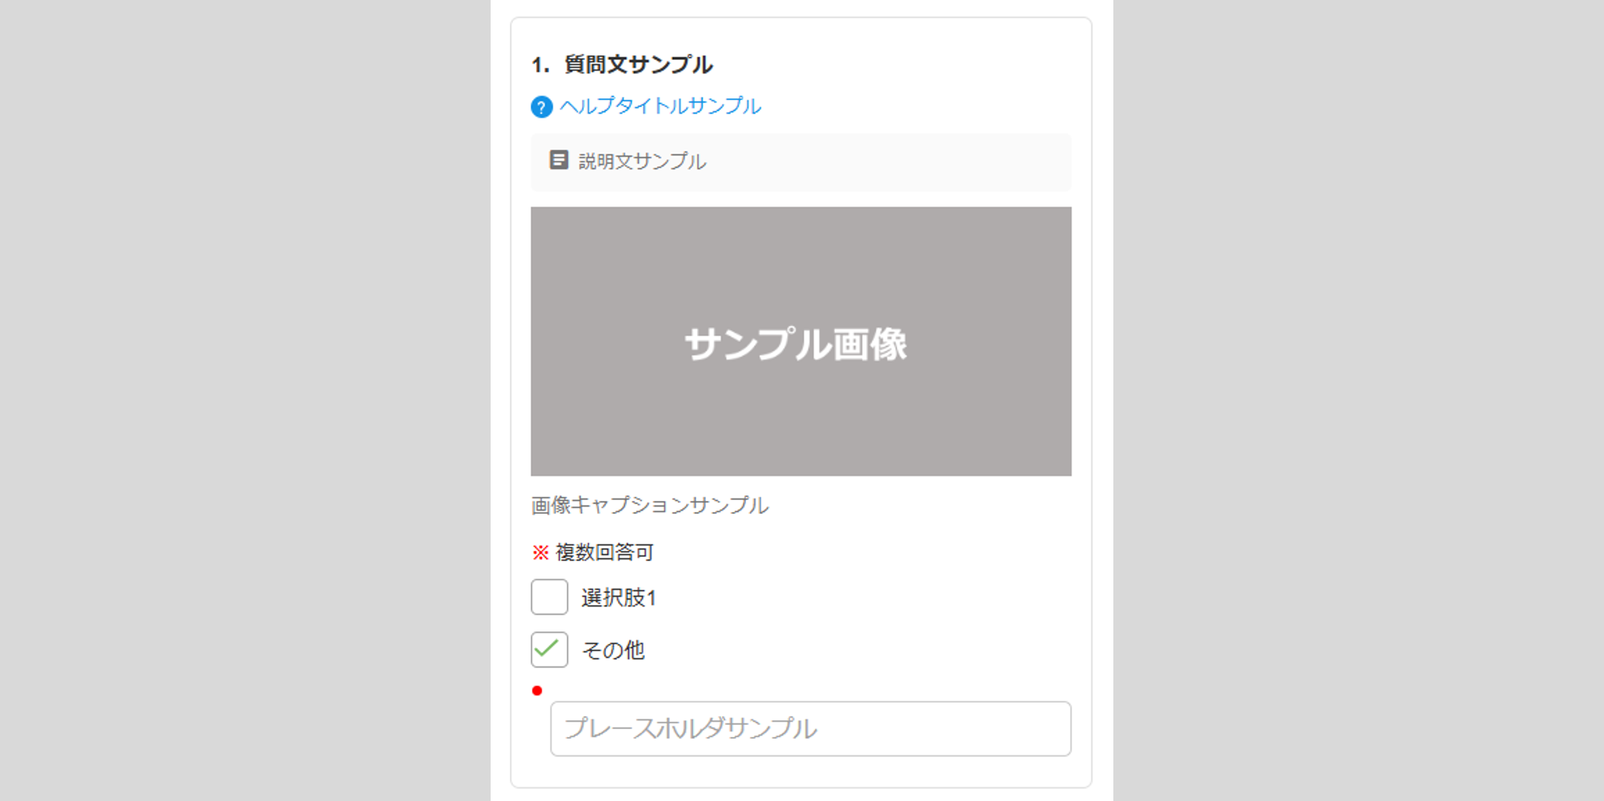Click the 選択肢1 option label
Image resolution: width=1604 pixels, height=801 pixels.
click(619, 598)
